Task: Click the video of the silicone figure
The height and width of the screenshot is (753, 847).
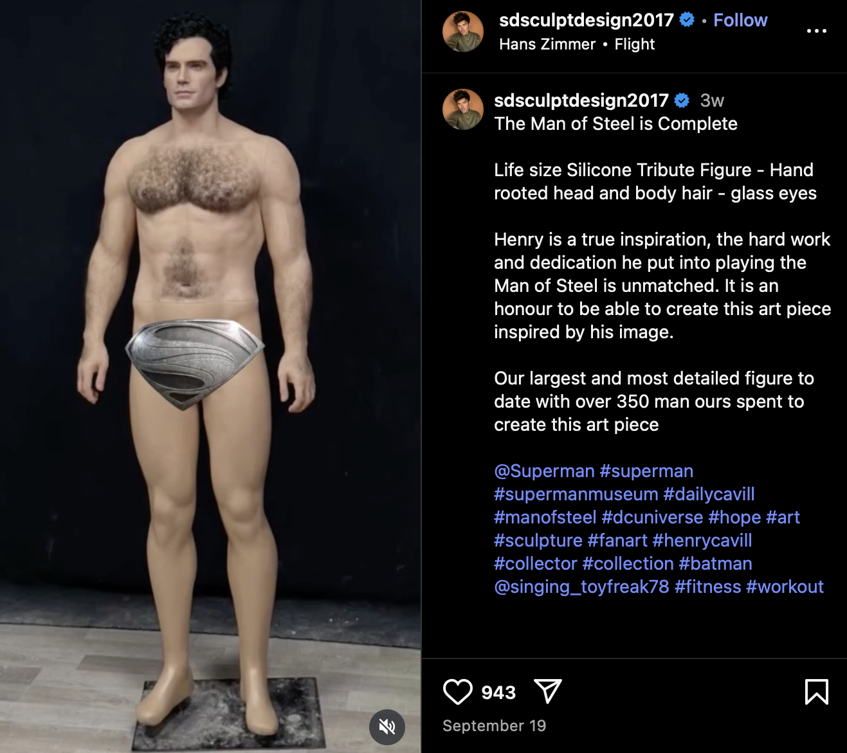Action: [210, 376]
